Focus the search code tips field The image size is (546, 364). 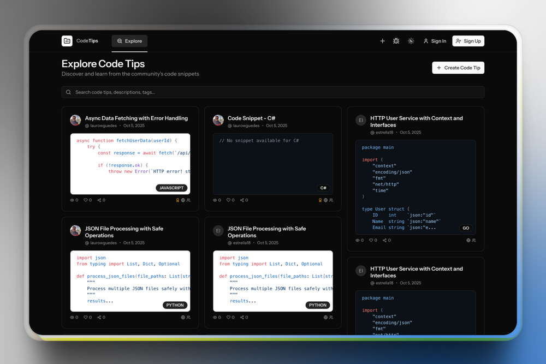coord(273,92)
